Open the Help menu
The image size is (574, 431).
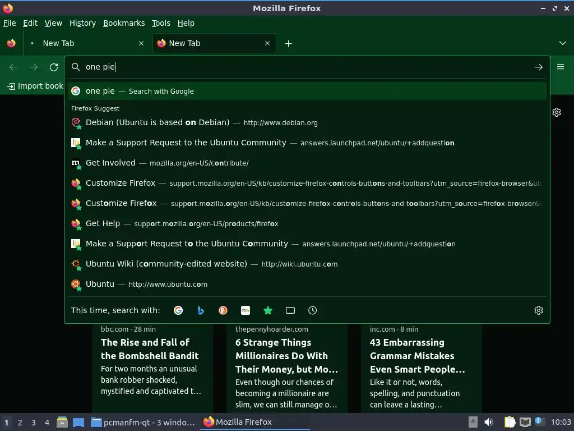pyautogui.click(x=186, y=23)
